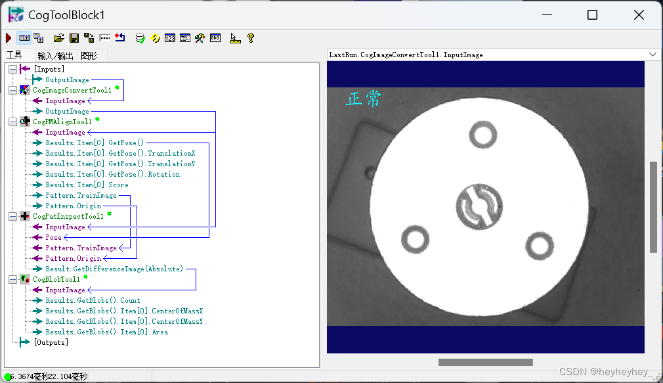Click the 123 run-count toolbar icon
Viewport: 663px width, 383px height.
coord(169,38)
